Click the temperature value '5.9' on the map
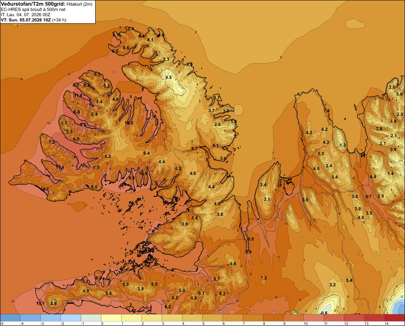This screenshot has width=405, height=326. [x=126, y=284]
